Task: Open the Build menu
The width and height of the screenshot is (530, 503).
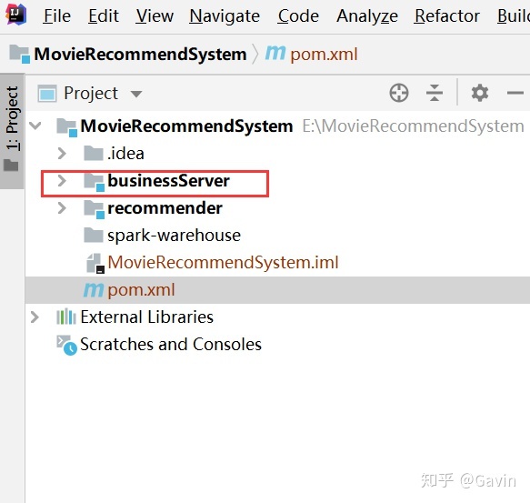Action: click(x=514, y=15)
